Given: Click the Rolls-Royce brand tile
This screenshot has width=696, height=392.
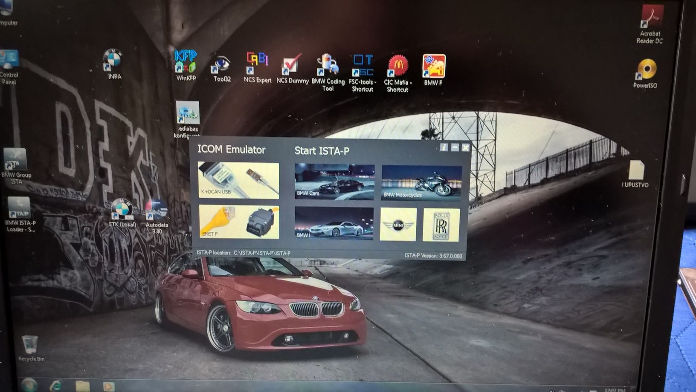Looking at the screenshot, I should pos(441,225).
